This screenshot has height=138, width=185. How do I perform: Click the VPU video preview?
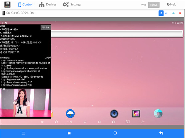point(26,103)
